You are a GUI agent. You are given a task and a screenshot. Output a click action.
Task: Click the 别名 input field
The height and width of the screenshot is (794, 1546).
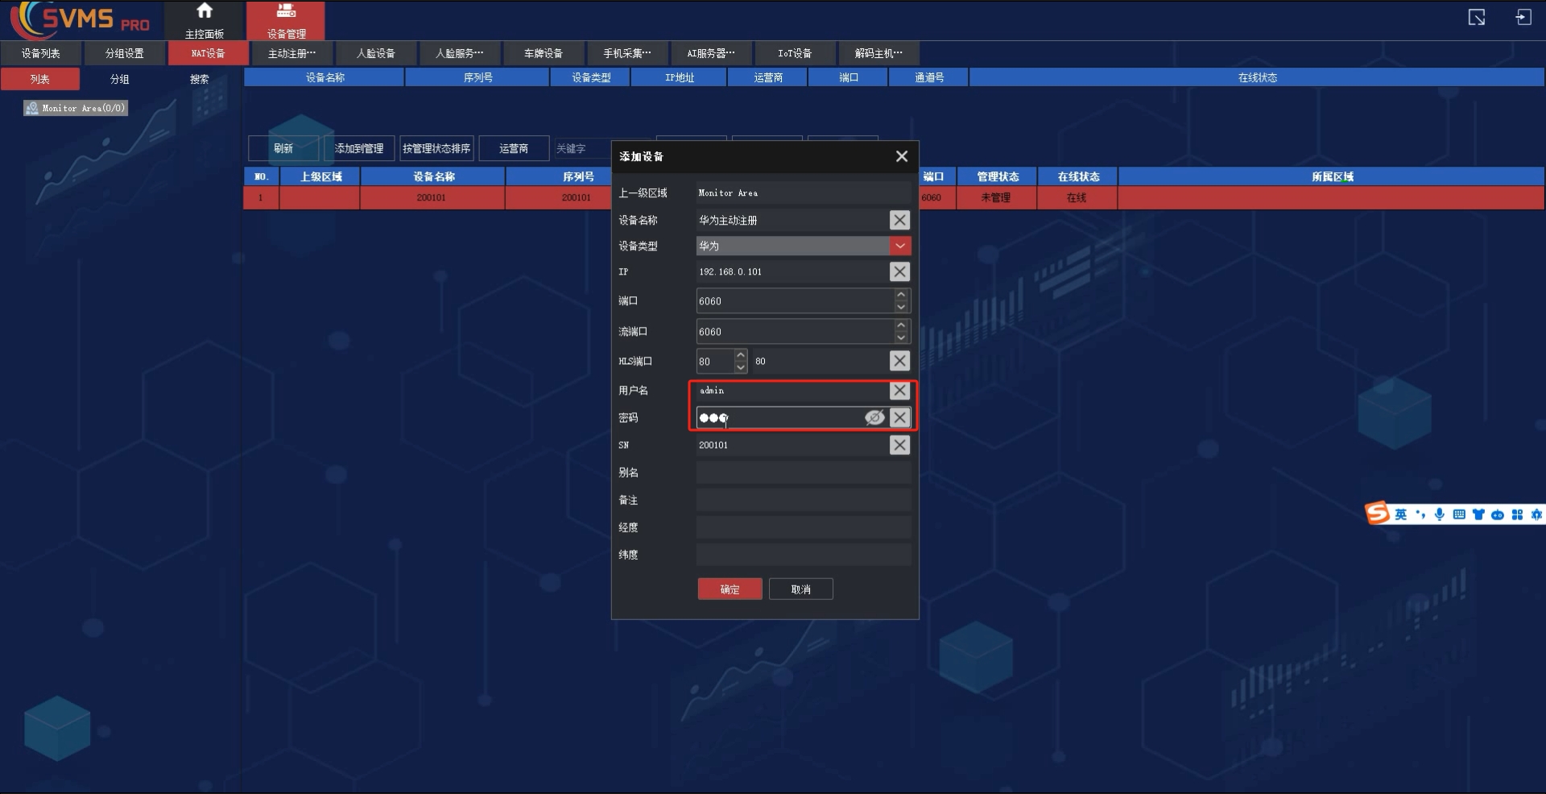tap(803, 474)
